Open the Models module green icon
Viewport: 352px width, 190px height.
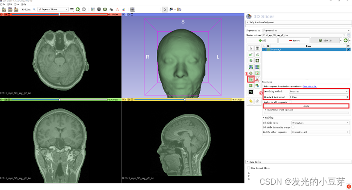click(x=105, y=9)
